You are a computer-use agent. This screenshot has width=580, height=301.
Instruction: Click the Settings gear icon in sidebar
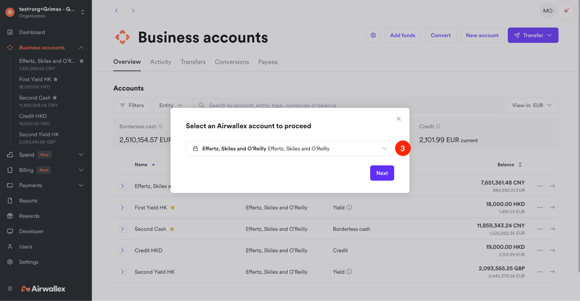tap(10, 262)
